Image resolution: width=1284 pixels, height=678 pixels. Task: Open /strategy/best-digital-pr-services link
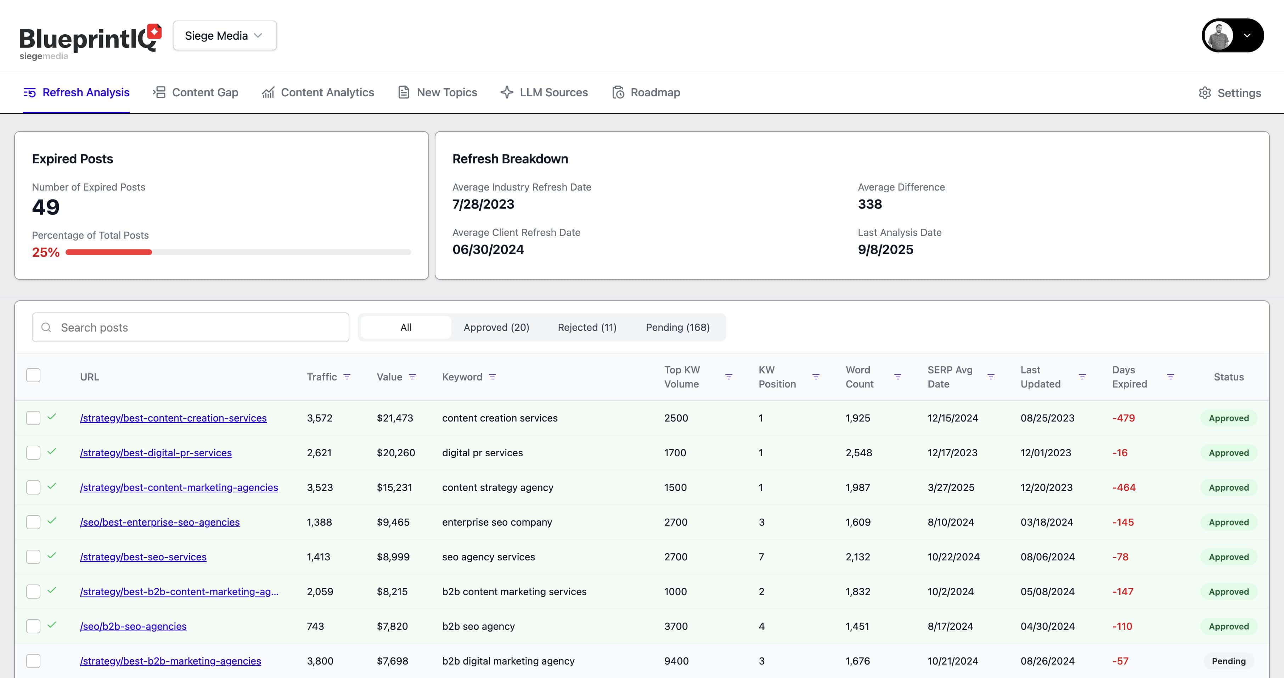pos(156,453)
